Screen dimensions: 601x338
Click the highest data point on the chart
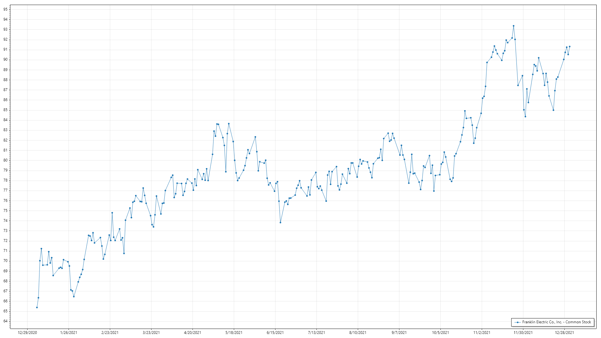513,26
